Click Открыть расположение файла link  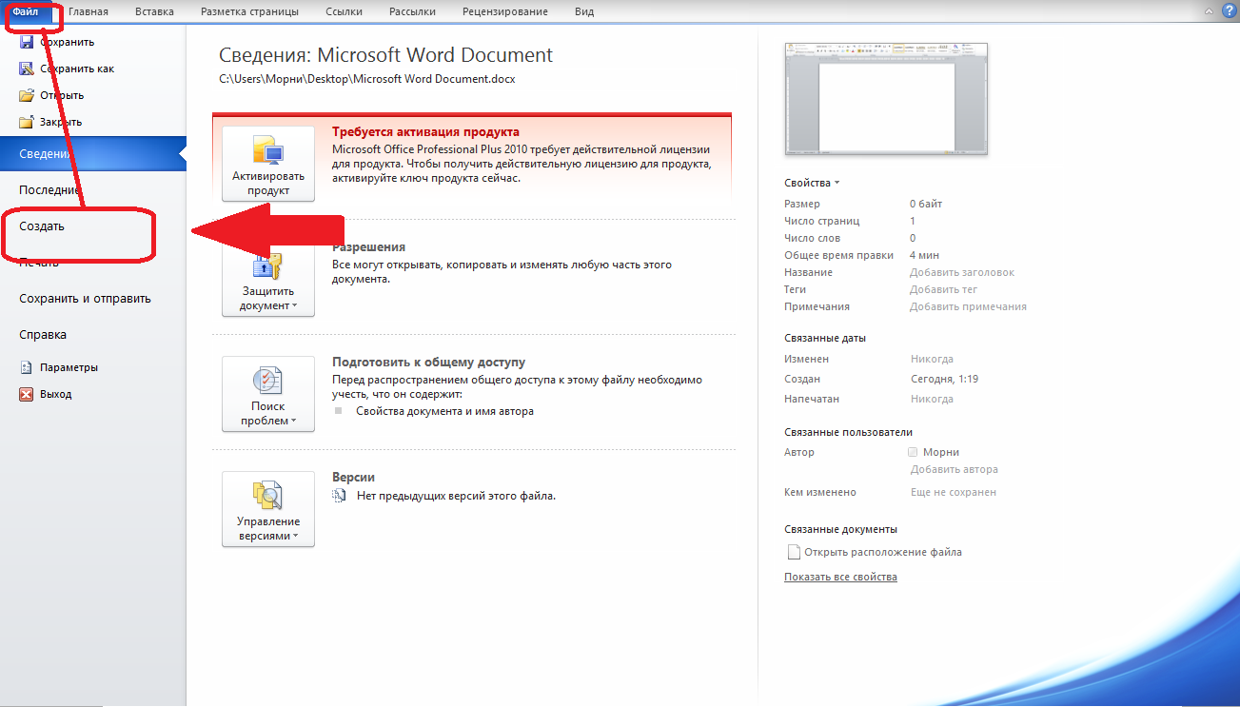883,552
